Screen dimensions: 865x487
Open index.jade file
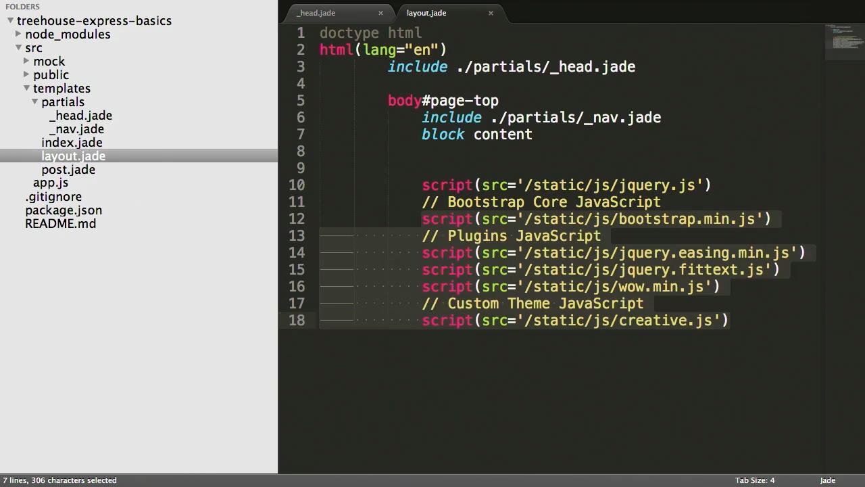(x=72, y=143)
